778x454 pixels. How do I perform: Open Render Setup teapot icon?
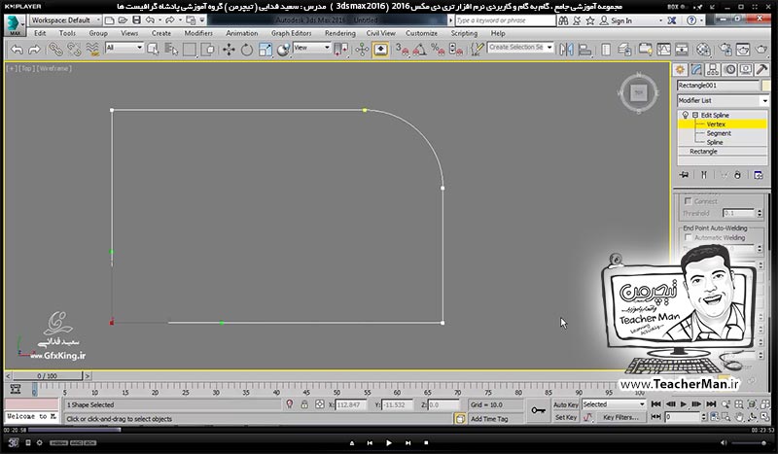click(x=725, y=50)
